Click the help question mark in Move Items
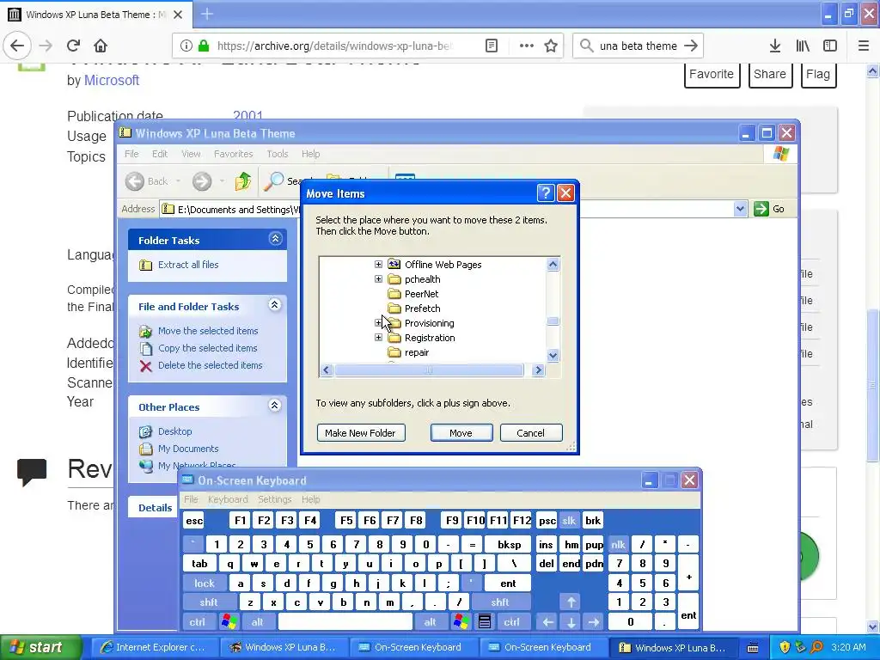Viewport: 880px width, 660px height. (x=546, y=193)
